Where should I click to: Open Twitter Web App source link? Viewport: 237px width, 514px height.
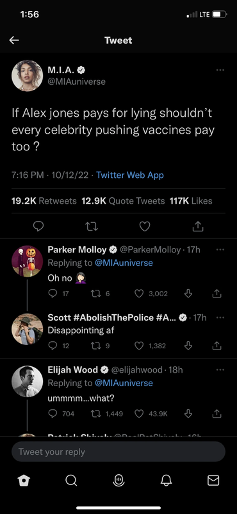pyautogui.click(x=130, y=175)
